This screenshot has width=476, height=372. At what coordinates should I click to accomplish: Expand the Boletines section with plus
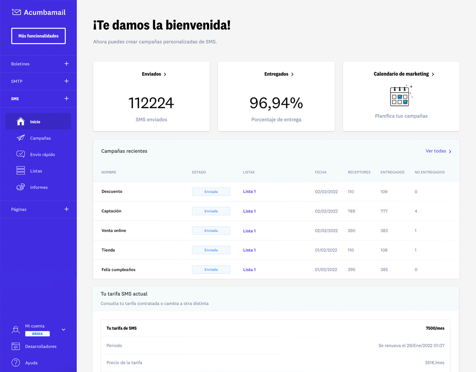(66, 64)
